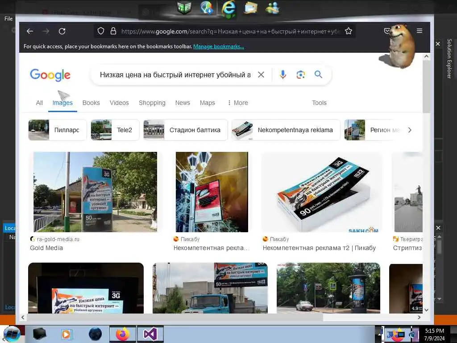Expand the More search options menu

click(x=238, y=103)
